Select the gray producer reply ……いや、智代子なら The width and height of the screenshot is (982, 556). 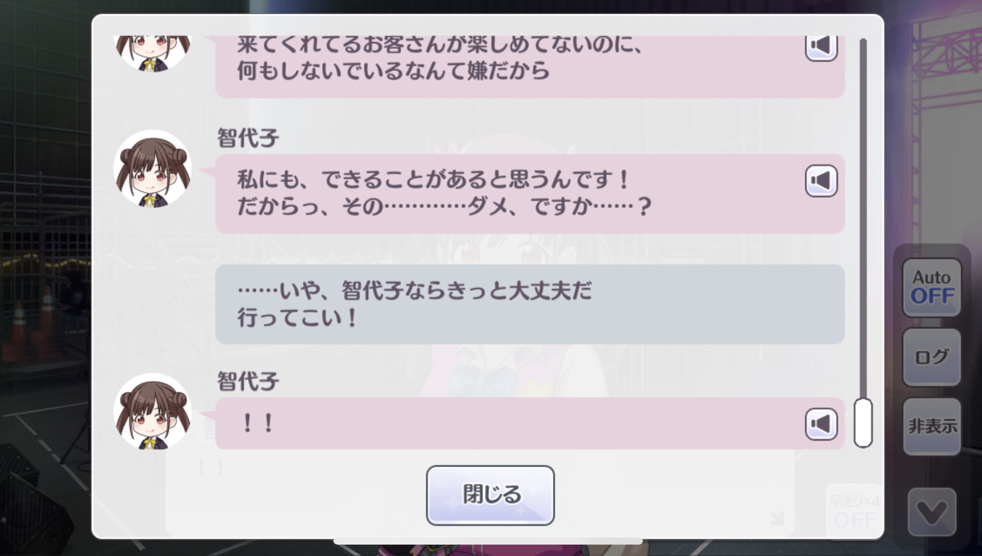[530, 304]
